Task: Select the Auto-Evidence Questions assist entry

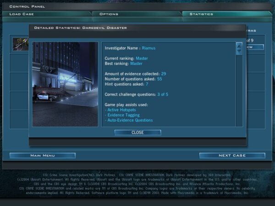Action: point(130,120)
